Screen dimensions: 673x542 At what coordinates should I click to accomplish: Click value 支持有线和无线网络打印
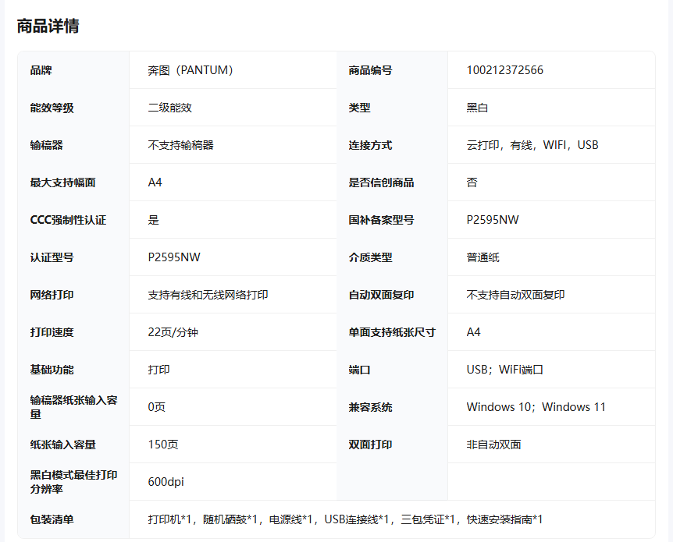208,295
